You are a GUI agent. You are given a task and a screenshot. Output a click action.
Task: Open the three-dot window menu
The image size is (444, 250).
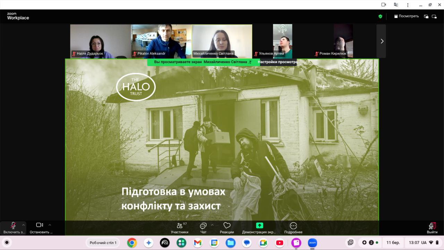(x=408, y=5)
